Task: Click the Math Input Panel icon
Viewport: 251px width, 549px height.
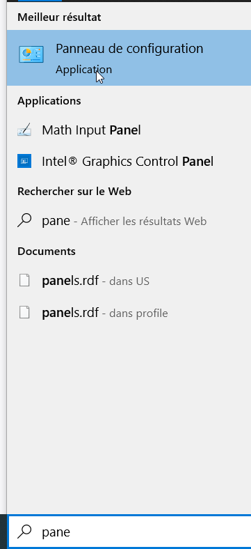Action: [24, 130]
